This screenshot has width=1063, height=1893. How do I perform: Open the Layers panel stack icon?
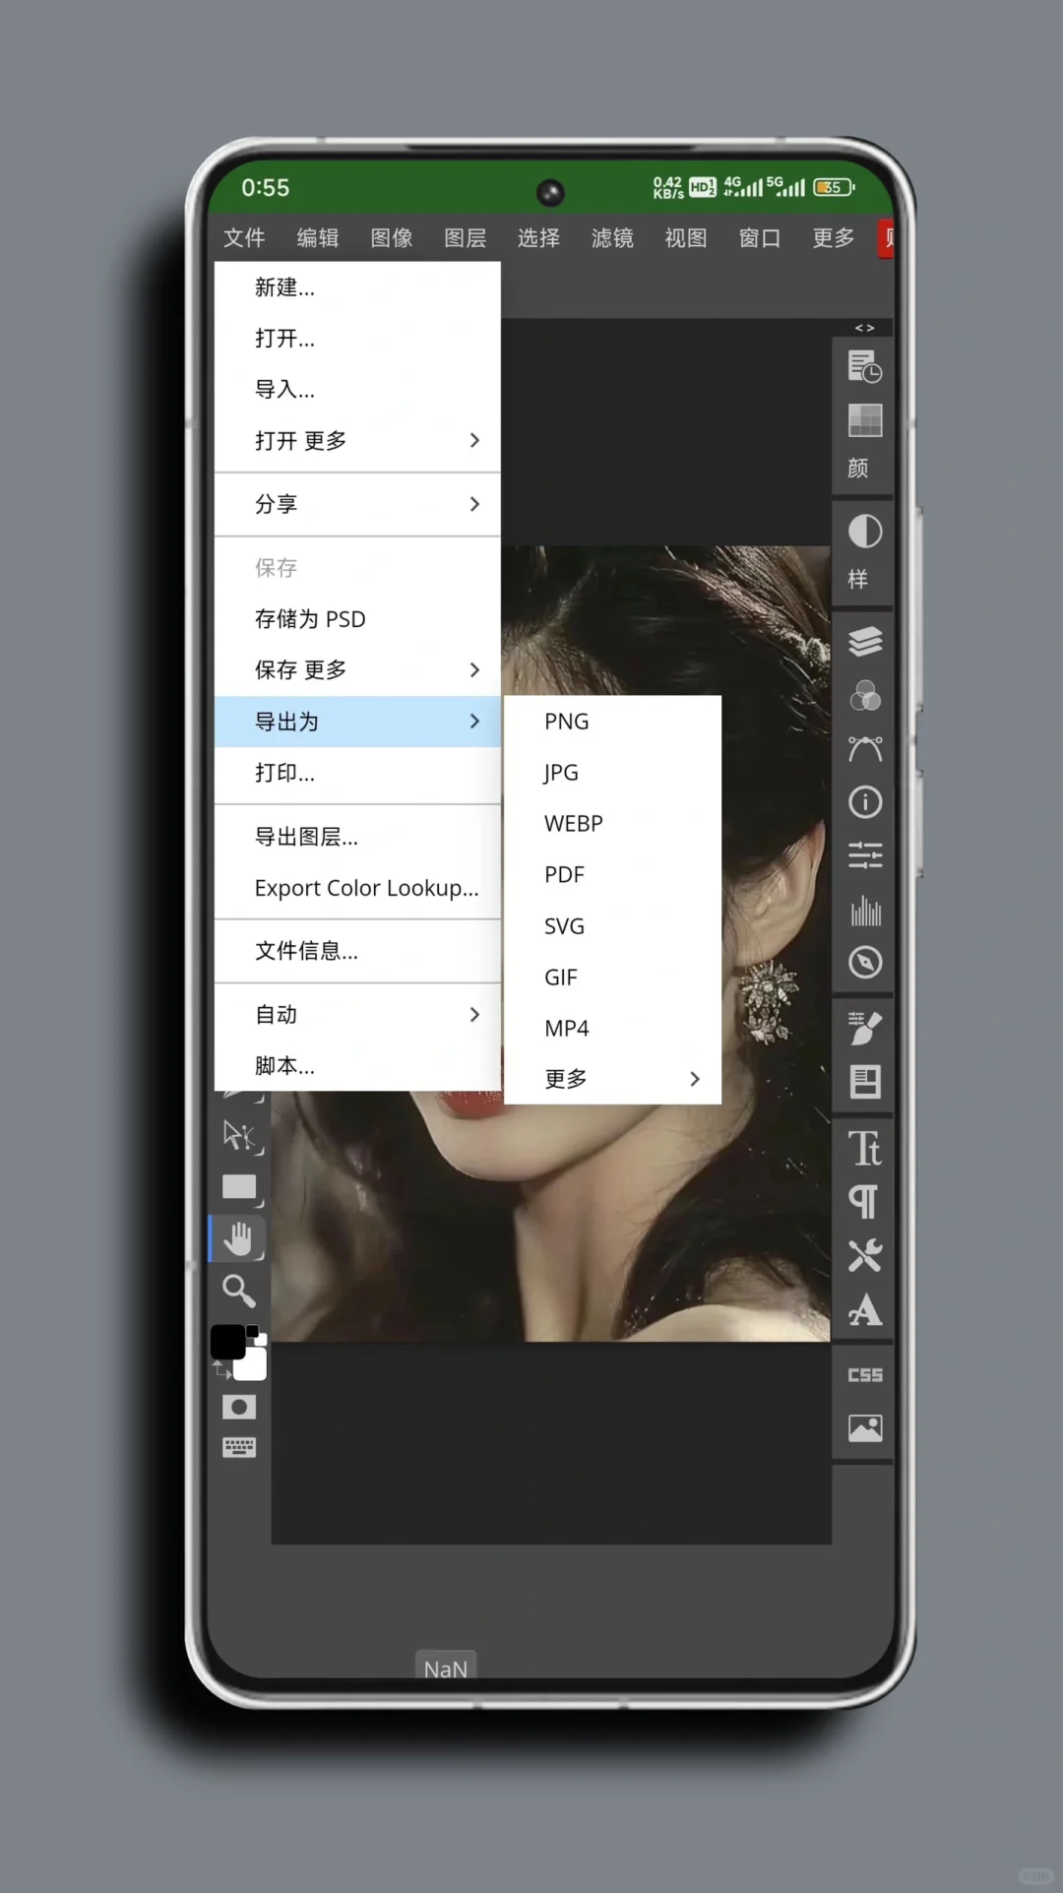(864, 641)
